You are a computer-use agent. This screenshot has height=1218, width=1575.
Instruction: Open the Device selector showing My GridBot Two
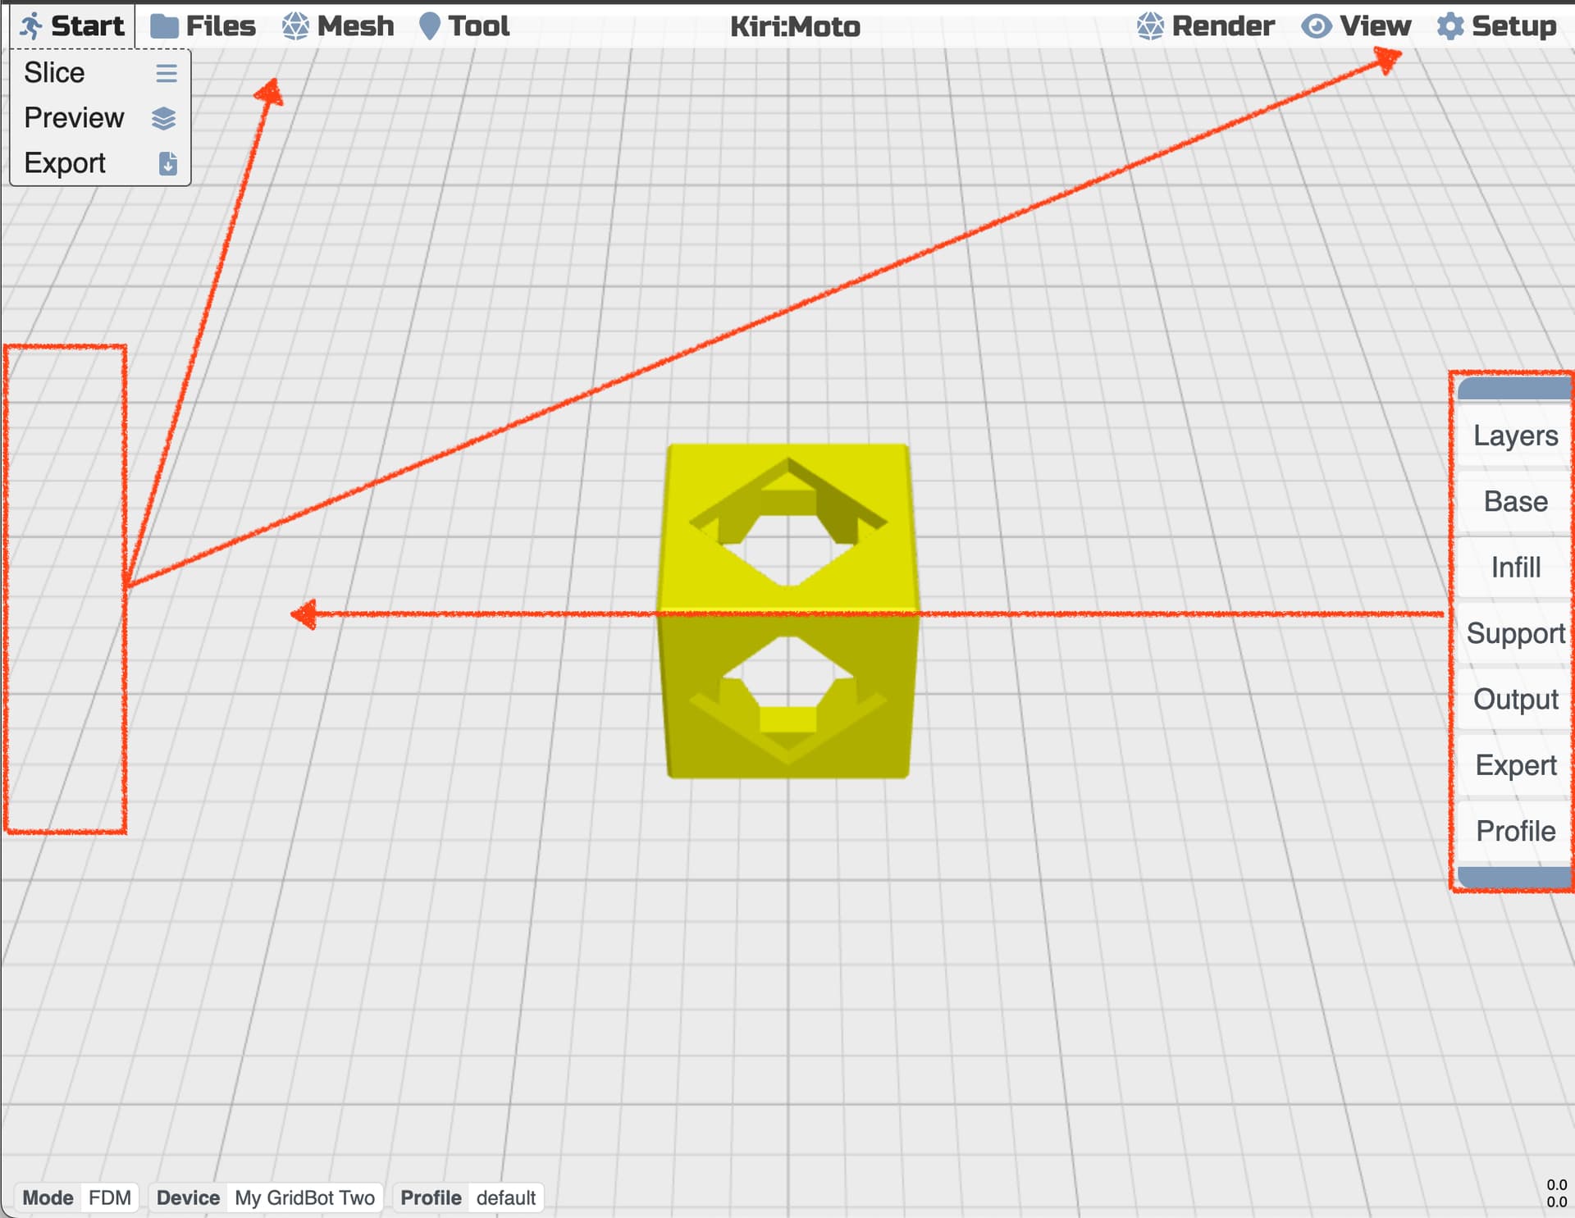pos(304,1197)
